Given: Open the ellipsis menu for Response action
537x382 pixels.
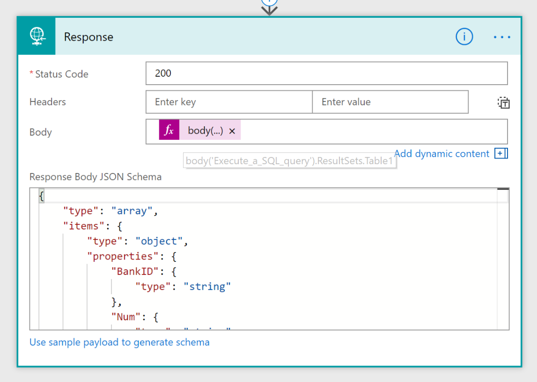Looking at the screenshot, I should click(502, 37).
